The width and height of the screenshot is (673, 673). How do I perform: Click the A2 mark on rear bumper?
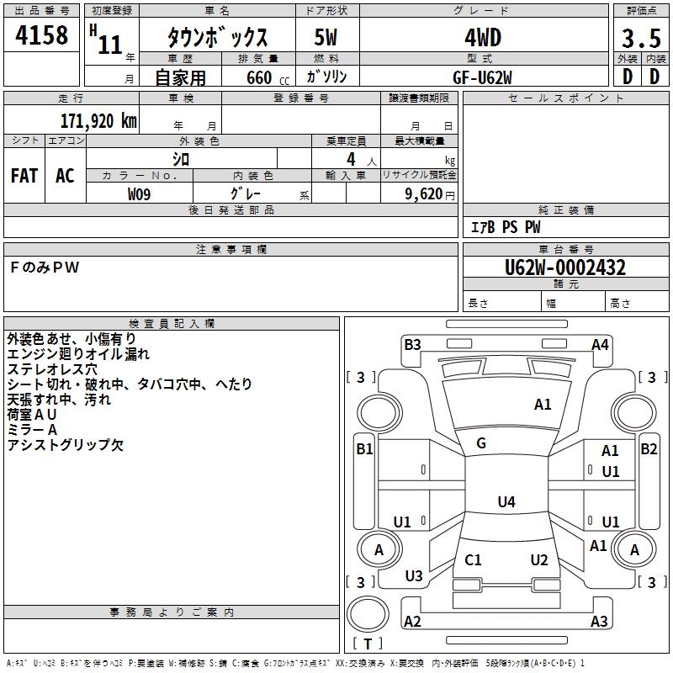tap(412, 622)
